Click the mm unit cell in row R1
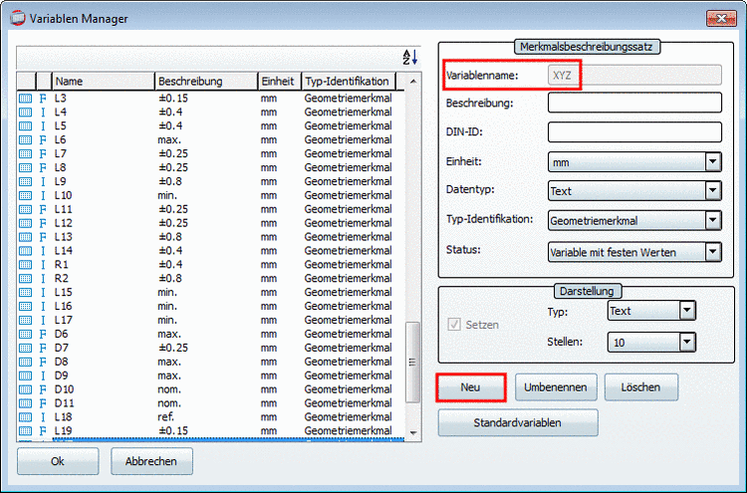 (269, 264)
